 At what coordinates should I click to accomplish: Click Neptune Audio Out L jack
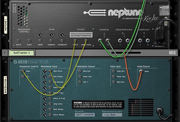[140, 40]
